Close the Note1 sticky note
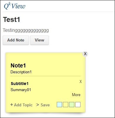Image resolution: width=115 pixels, height=118 pixels. tap(85, 54)
